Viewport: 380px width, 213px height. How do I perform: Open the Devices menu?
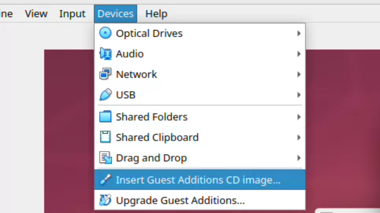pyautogui.click(x=115, y=14)
